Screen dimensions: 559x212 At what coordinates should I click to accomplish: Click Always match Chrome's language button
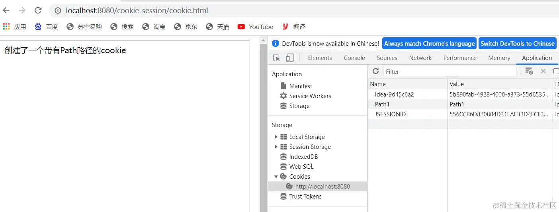click(x=430, y=44)
